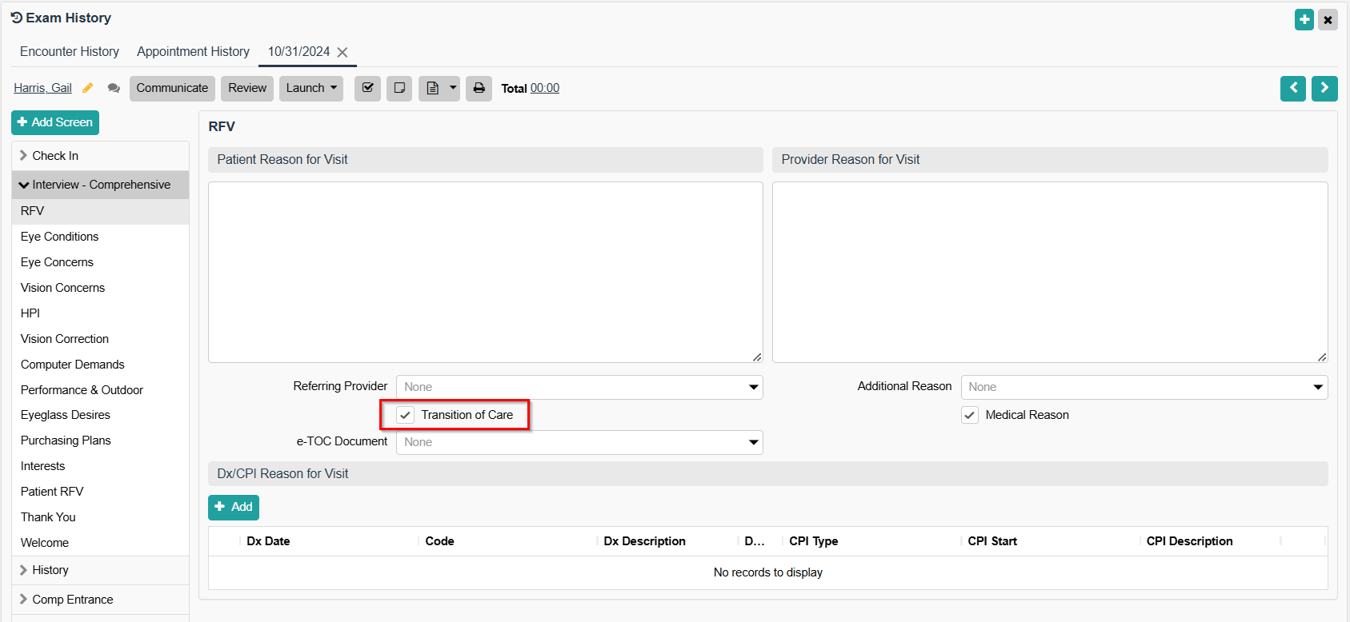
Task: Click the pencil edit icon beside patient name
Action: [x=88, y=88]
